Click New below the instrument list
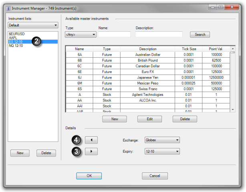 tap(20, 153)
